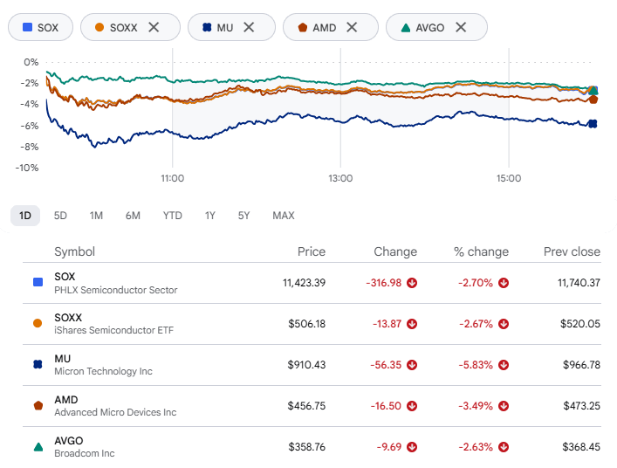The width and height of the screenshot is (617, 468).
Task: Click down-arrow icon beside SOXX -2.67%
Action: 504,324
